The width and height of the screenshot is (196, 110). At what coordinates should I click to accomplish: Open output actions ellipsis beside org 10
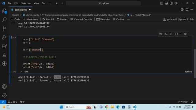tap(13, 23)
